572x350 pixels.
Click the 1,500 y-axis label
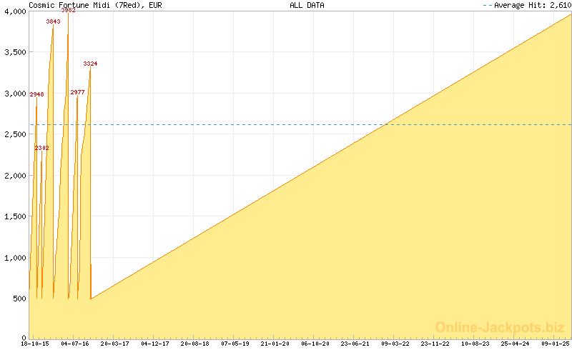[x=14, y=216]
